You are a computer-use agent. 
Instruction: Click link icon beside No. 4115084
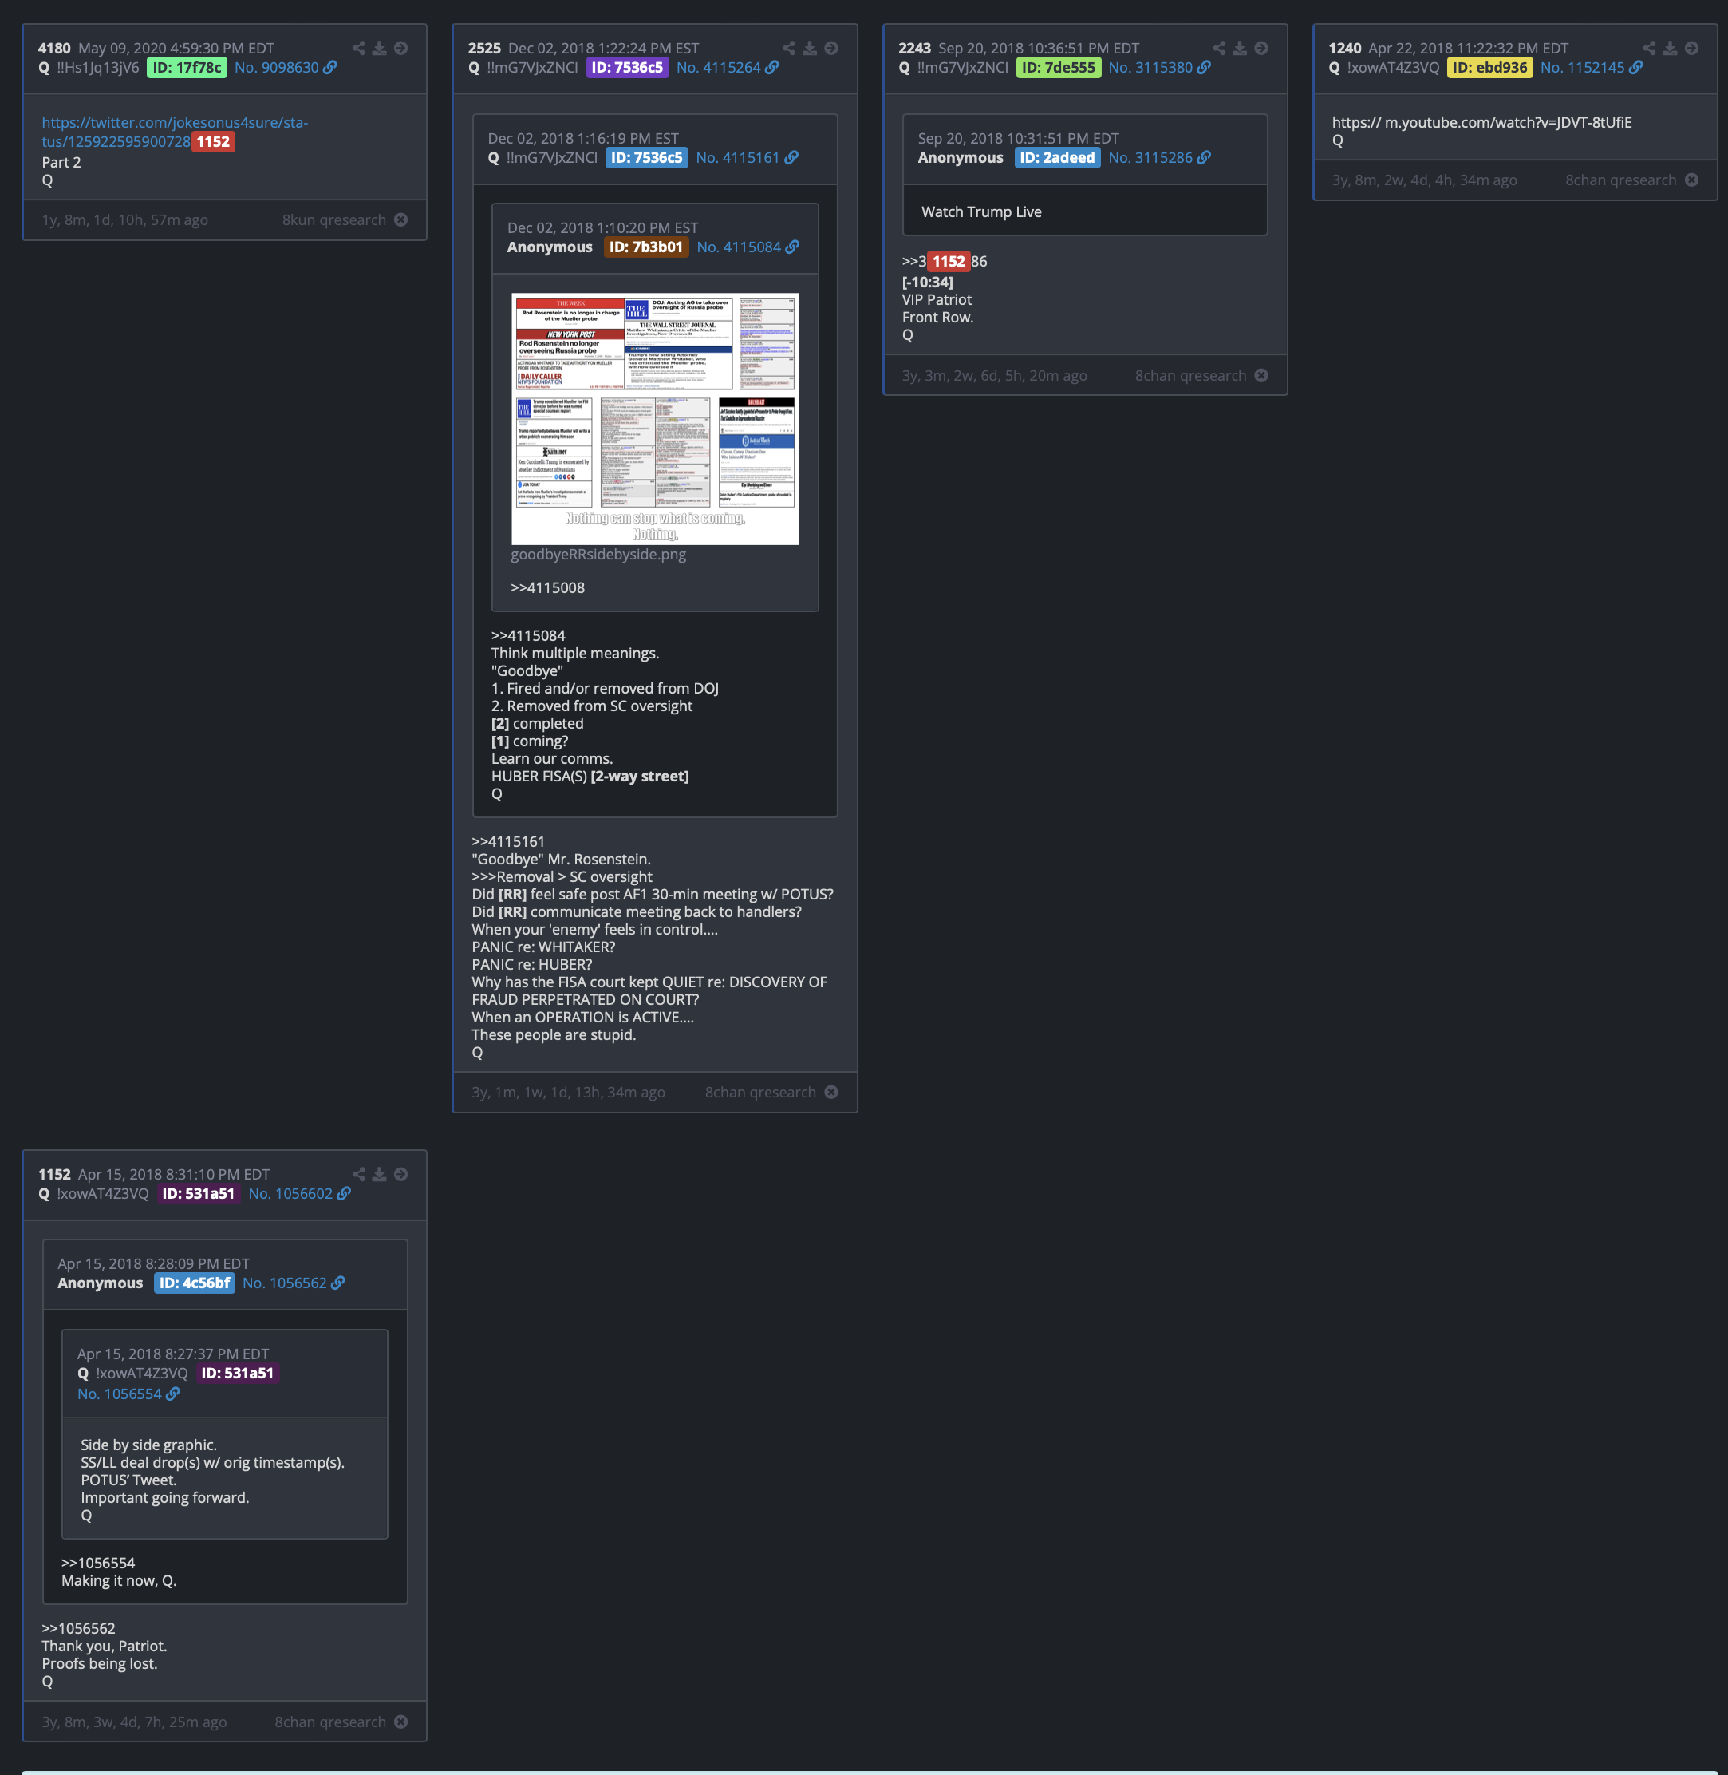(x=792, y=247)
